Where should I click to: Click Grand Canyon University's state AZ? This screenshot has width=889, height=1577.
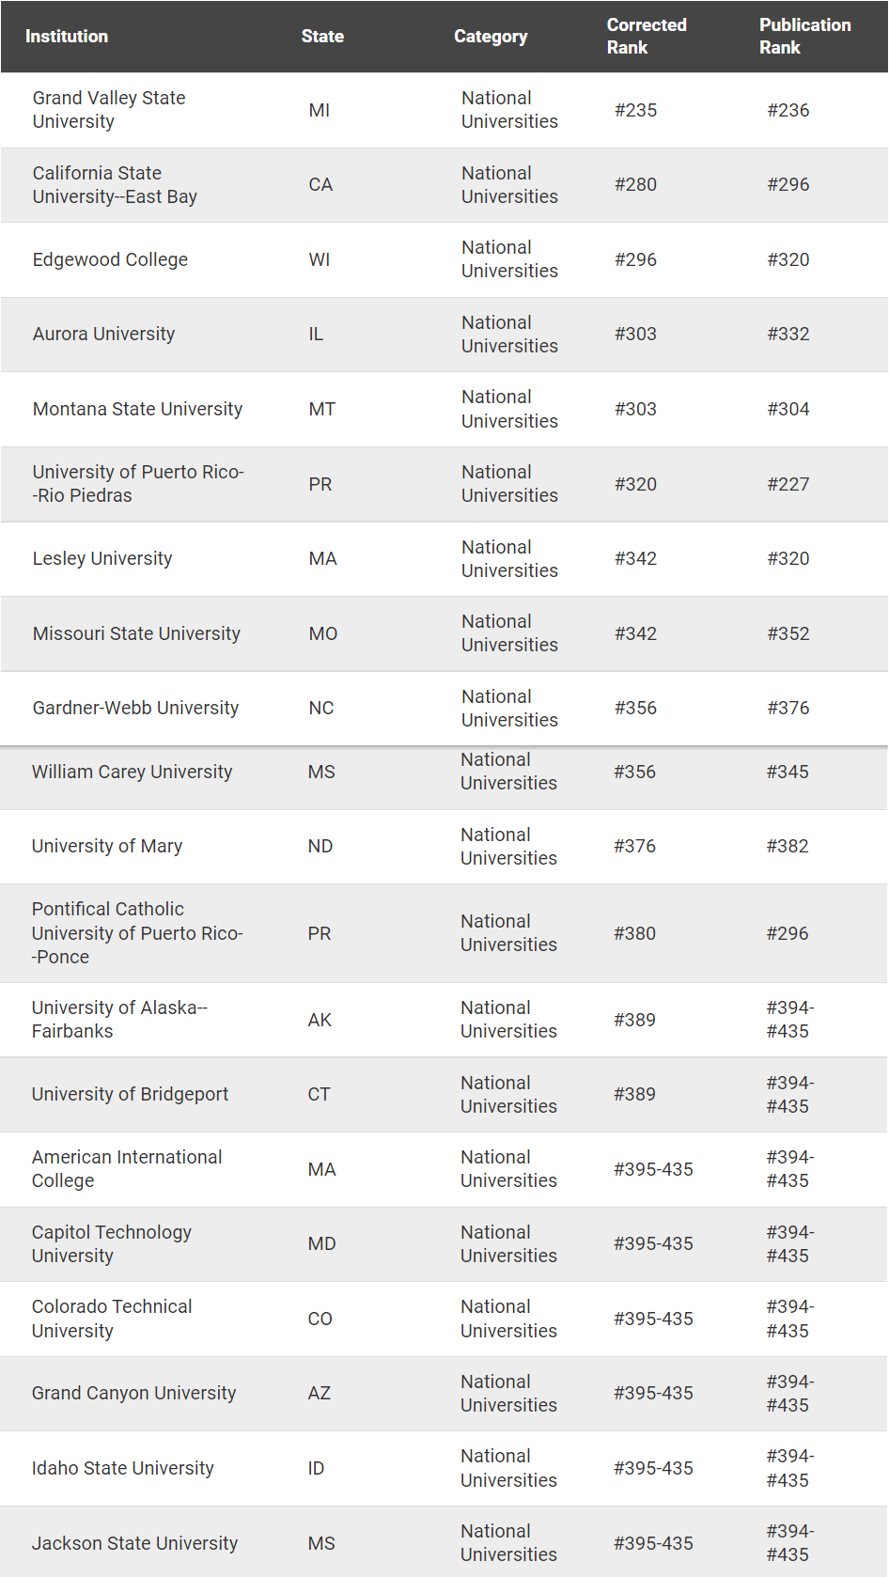tap(320, 1393)
